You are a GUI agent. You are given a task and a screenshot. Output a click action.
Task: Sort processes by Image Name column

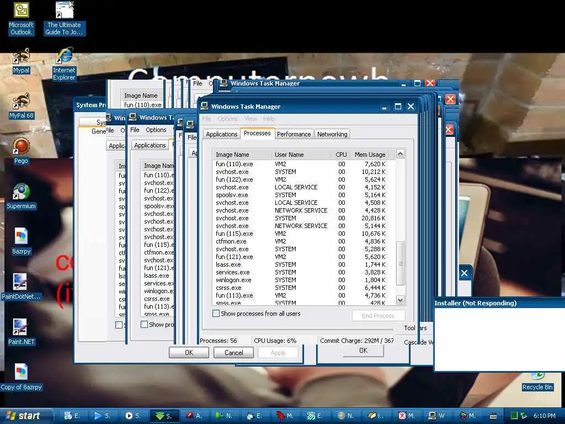coord(242,155)
